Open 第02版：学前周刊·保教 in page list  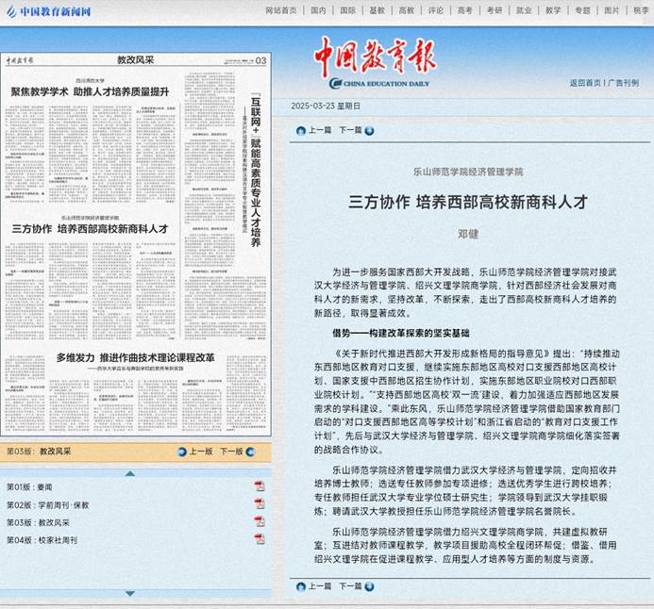tap(47, 504)
